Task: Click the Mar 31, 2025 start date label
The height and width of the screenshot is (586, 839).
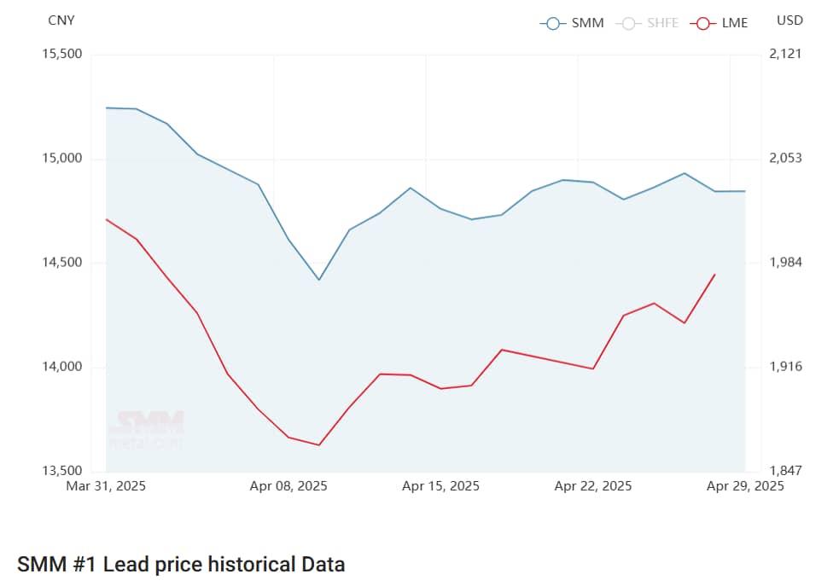Action: point(106,486)
